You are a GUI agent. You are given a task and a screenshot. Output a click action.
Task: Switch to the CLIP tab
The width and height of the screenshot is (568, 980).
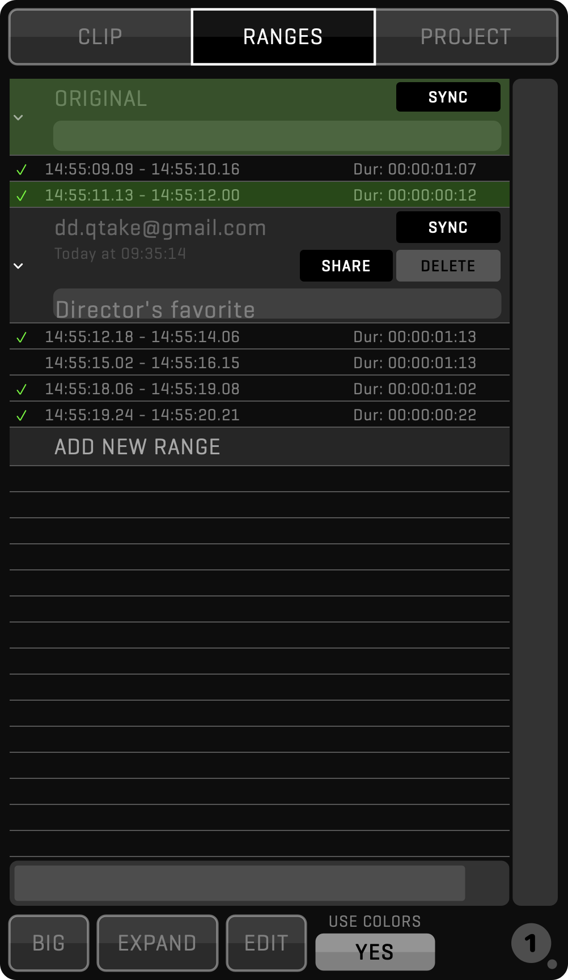[100, 37]
